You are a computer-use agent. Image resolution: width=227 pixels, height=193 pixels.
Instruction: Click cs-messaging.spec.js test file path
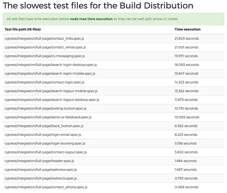coord(45,56)
